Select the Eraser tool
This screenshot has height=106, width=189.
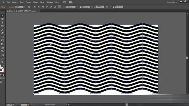point(2,33)
